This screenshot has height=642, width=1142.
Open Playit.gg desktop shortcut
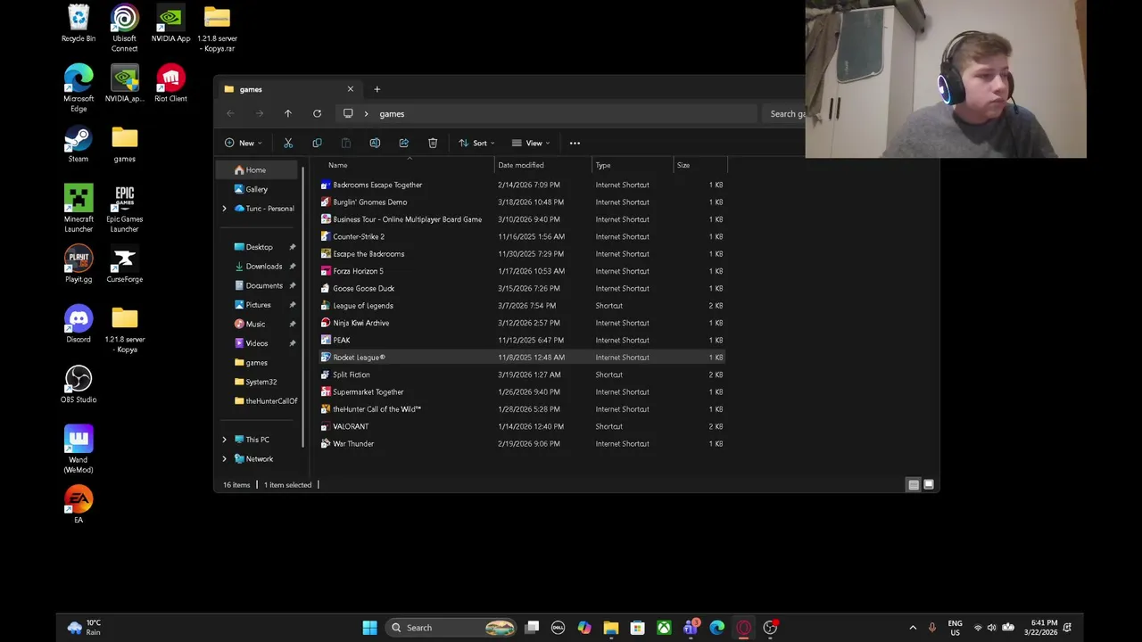pyautogui.click(x=79, y=265)
